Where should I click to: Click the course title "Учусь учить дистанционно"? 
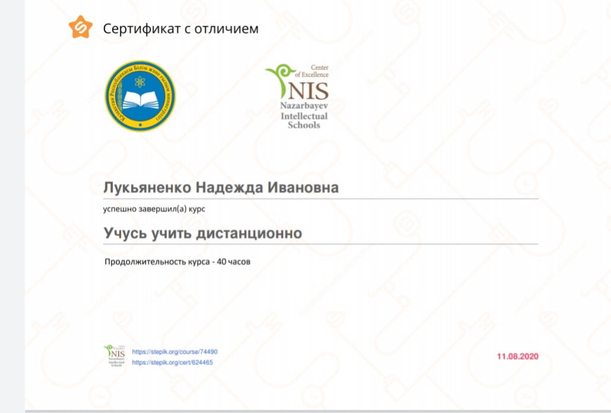pyautogui.click(x=203, y=233)
